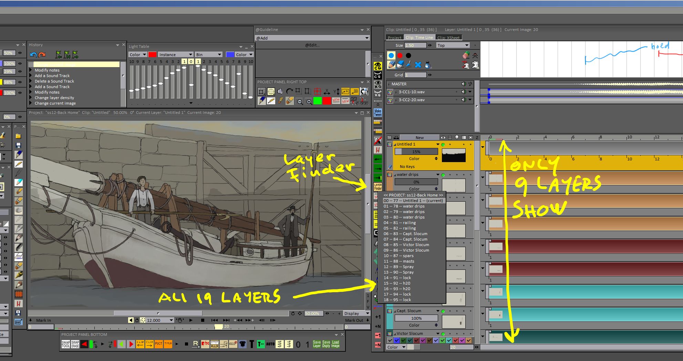
Task: Switch to the Clip: XSheet tab
Action: pos(448,38)
